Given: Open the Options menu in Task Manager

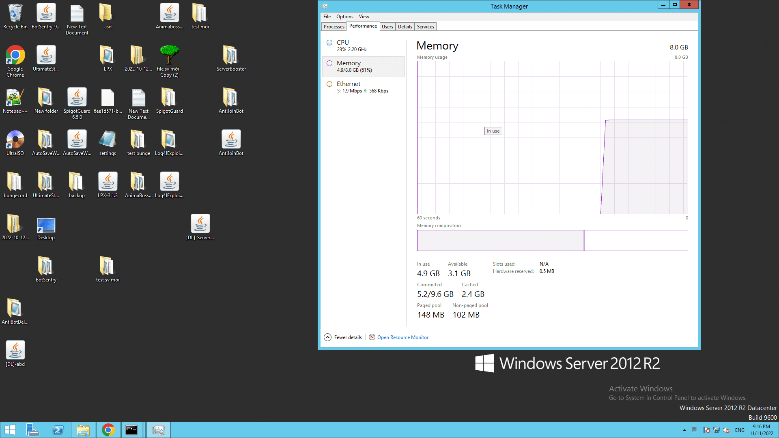Looking at the screenshot, I should 344,17.
